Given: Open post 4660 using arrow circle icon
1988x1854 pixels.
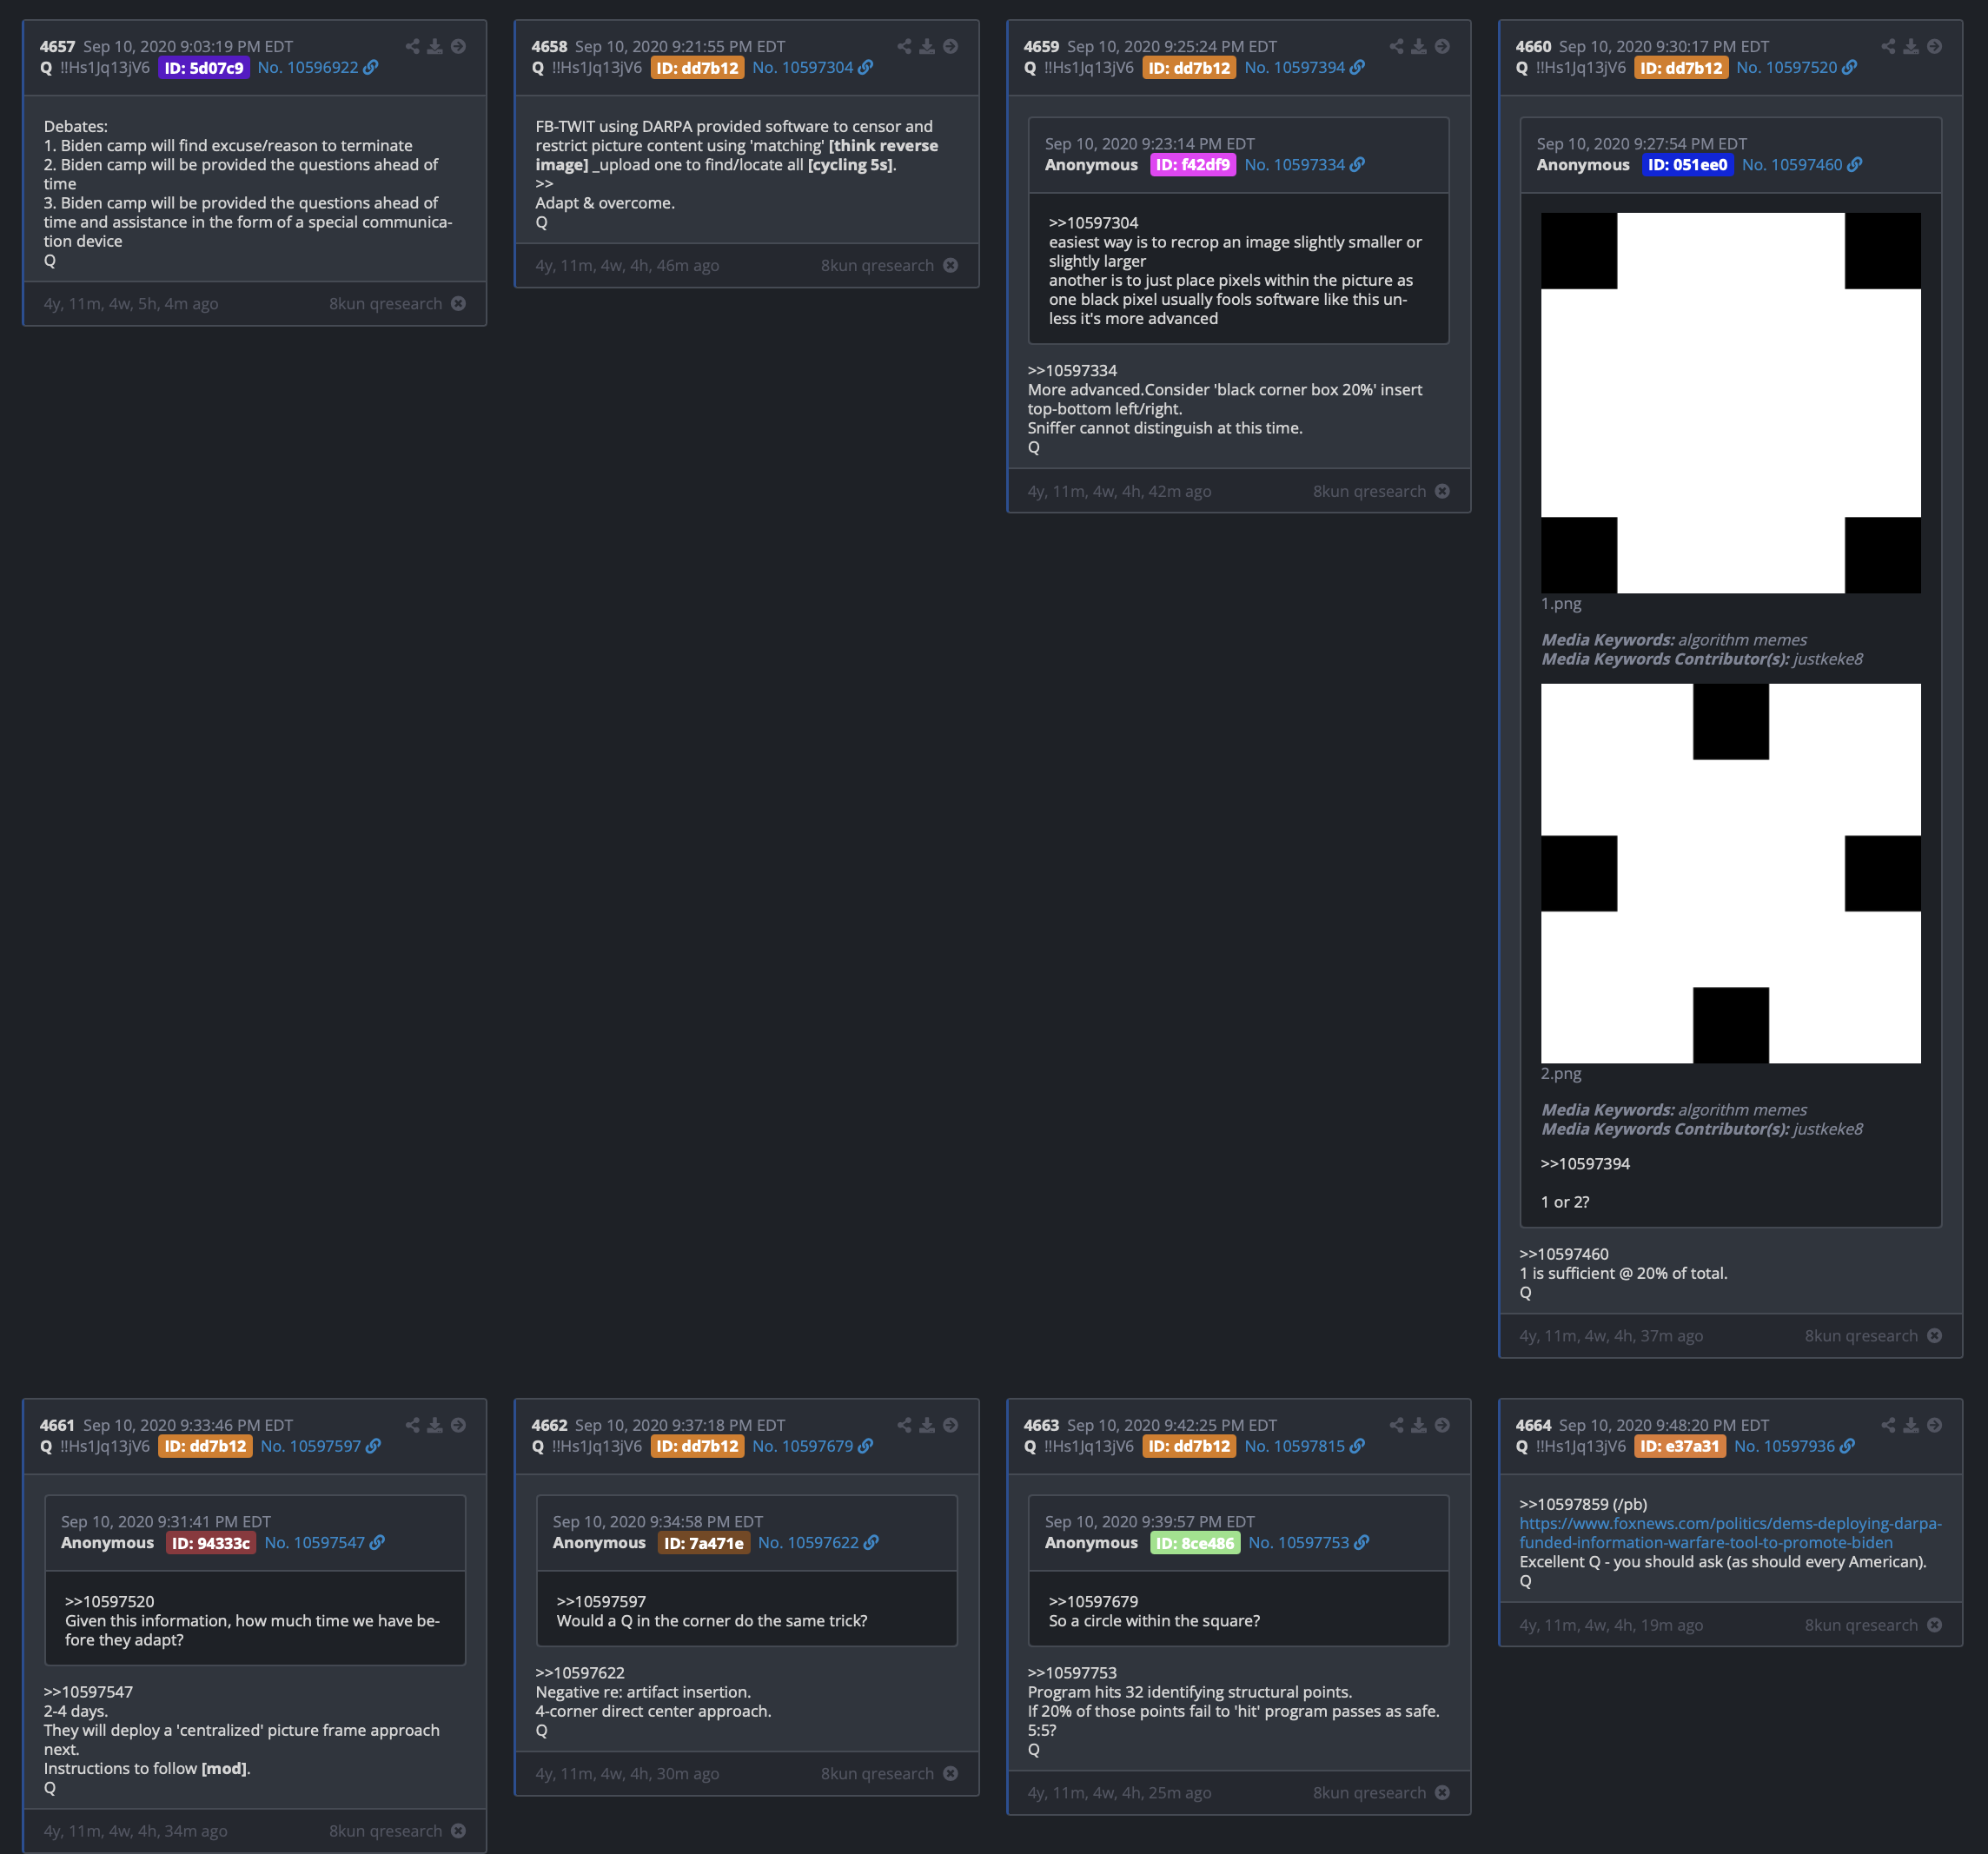Looking at the screenshot, I should 1934,46.
